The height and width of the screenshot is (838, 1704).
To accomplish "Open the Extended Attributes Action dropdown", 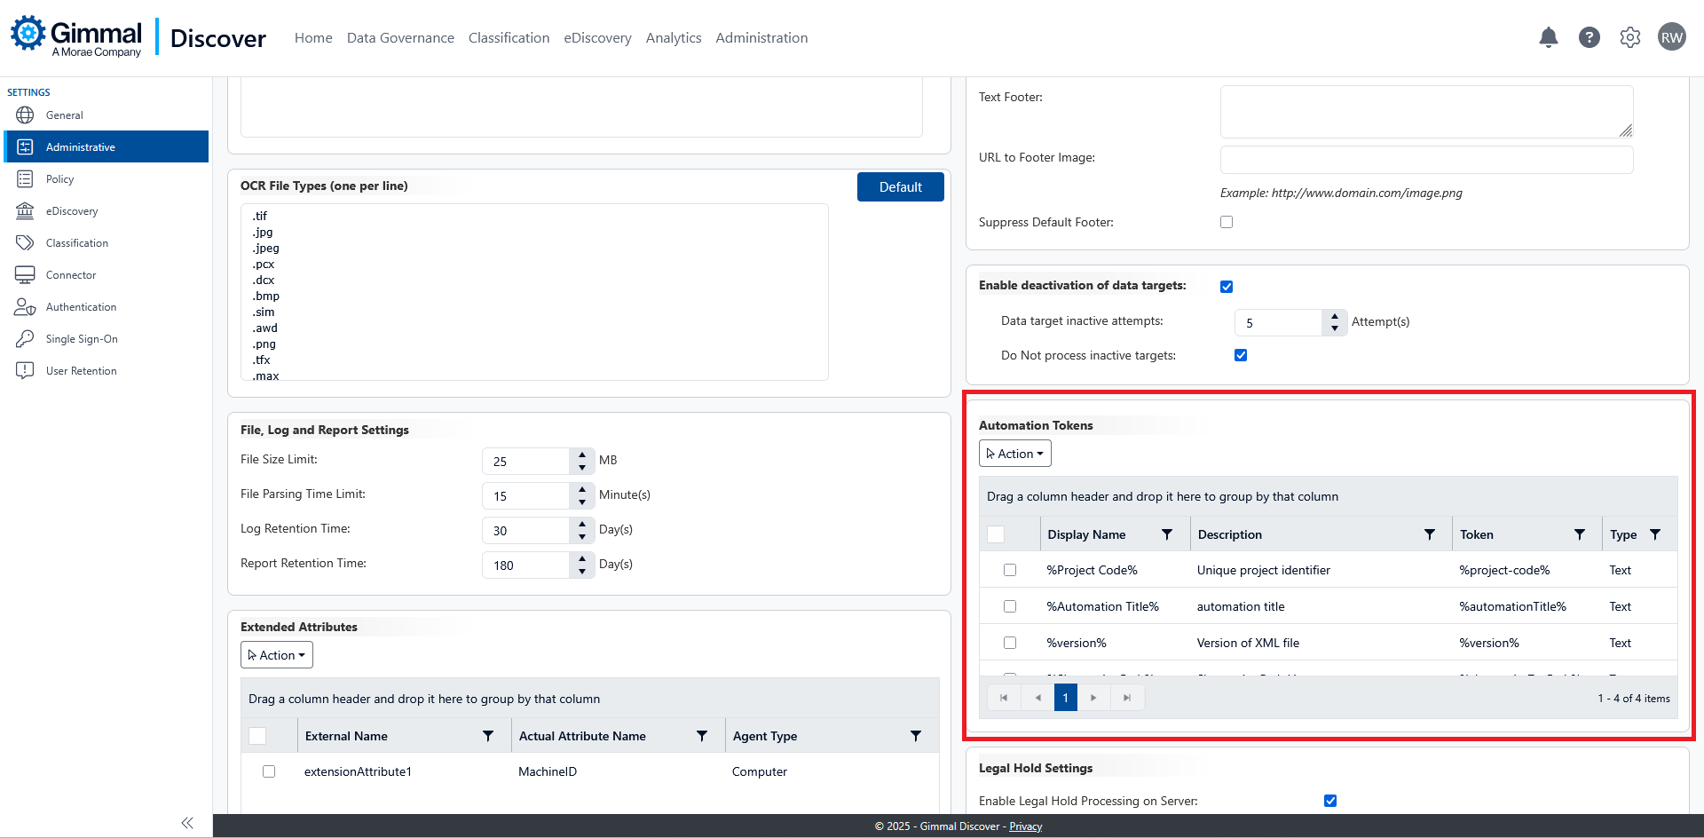I will 276,655.
